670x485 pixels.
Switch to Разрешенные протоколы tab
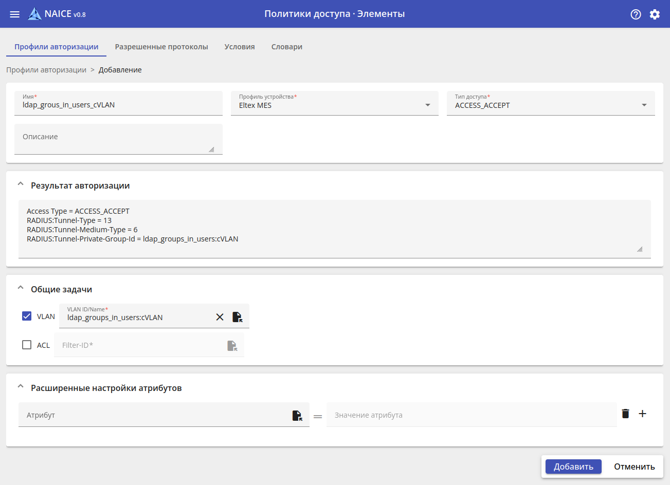161,47
